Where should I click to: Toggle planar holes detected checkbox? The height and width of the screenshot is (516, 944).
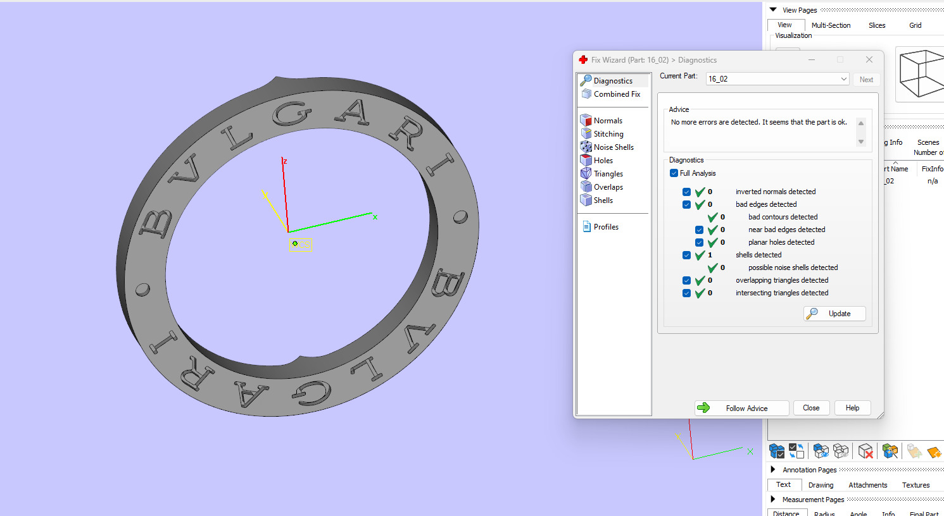pos(699,242)
